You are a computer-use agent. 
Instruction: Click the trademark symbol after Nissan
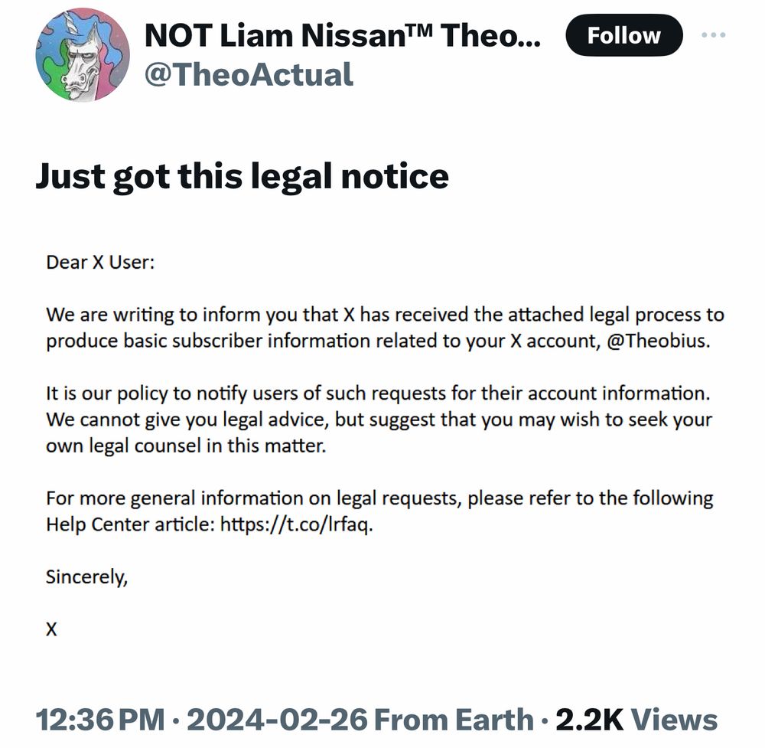pyautogui.click(x=421, y=29)
